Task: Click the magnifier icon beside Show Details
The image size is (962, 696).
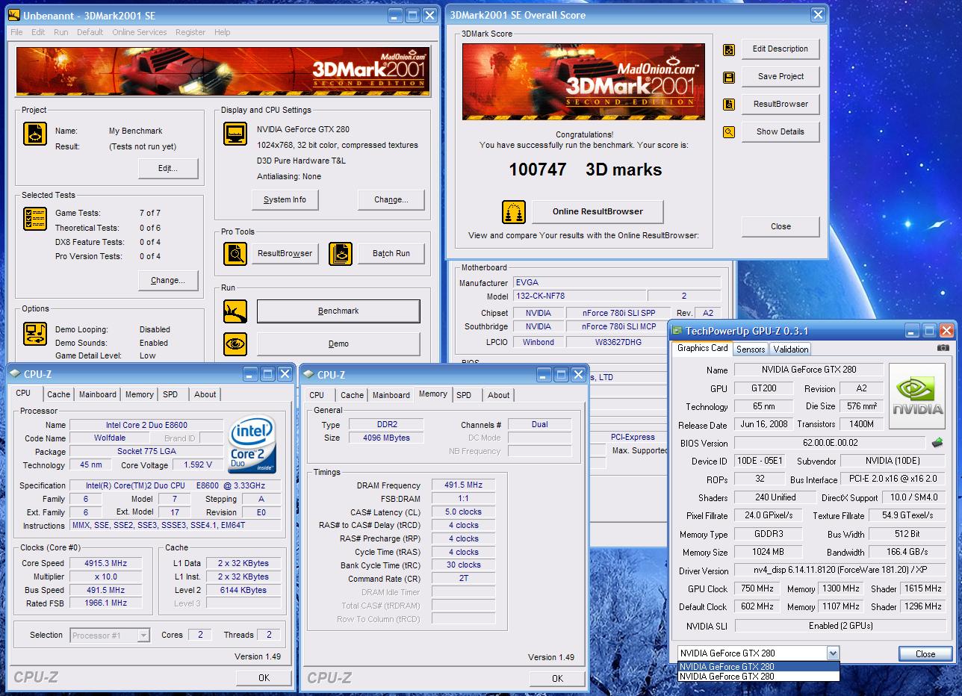Action: click(729, 132)
